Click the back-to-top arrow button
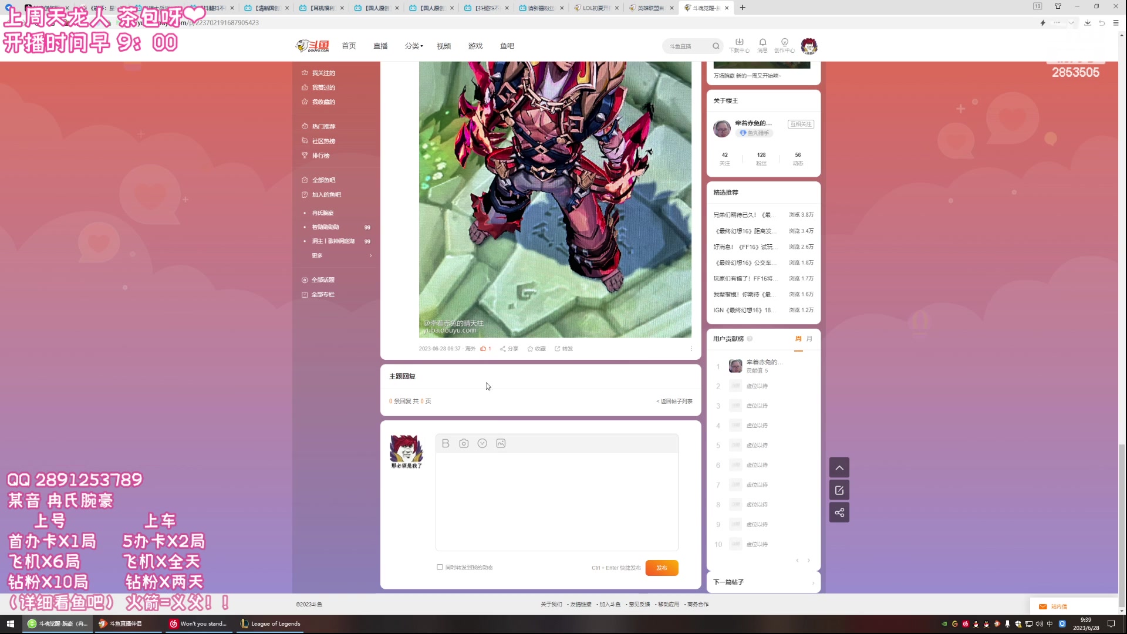 coord(839,468)
